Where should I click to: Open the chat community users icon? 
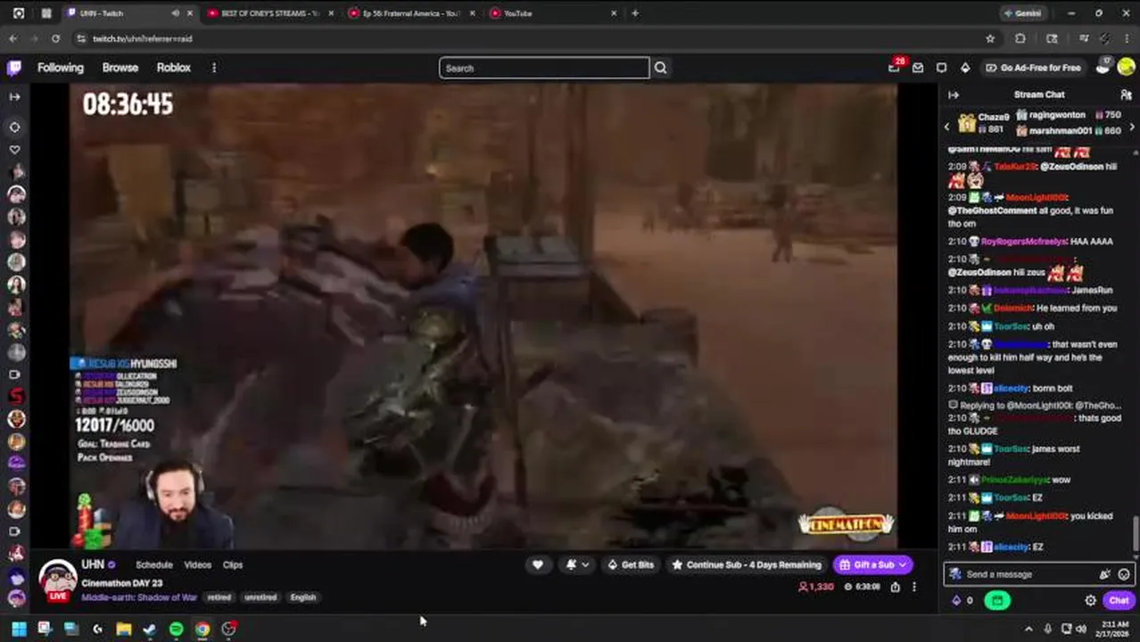(x=1126, y=95)
